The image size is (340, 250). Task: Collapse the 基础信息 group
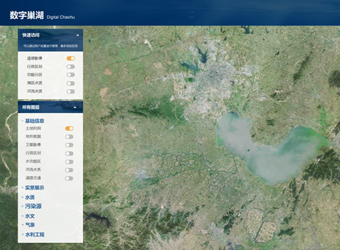click(x=33, y=121)
